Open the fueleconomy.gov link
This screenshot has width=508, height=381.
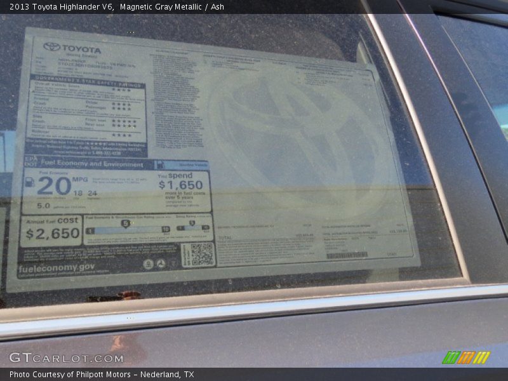(x=57, y=267)
